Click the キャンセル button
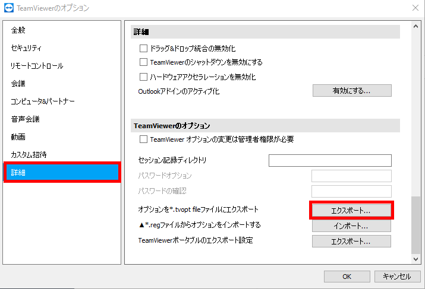 (x=397, y=277)
